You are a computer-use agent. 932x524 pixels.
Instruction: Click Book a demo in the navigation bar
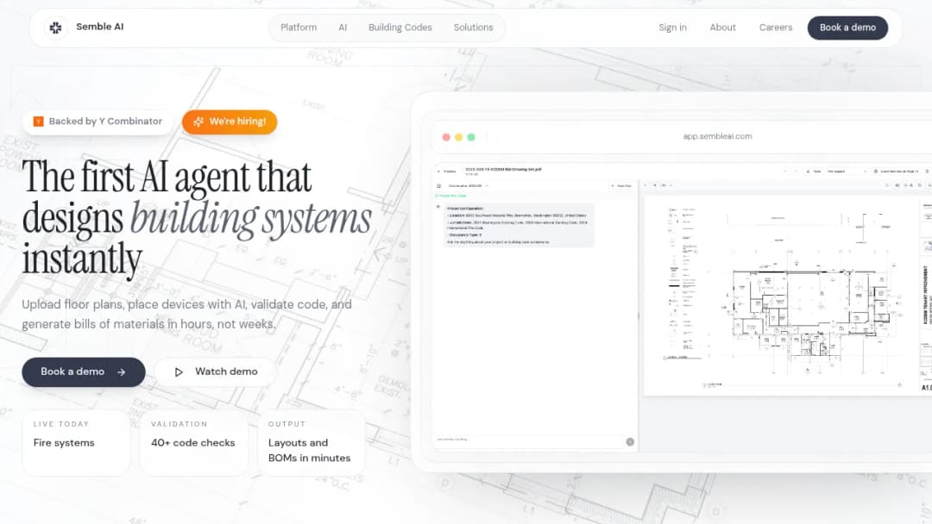pyautogui.click(x=847, y=28)
